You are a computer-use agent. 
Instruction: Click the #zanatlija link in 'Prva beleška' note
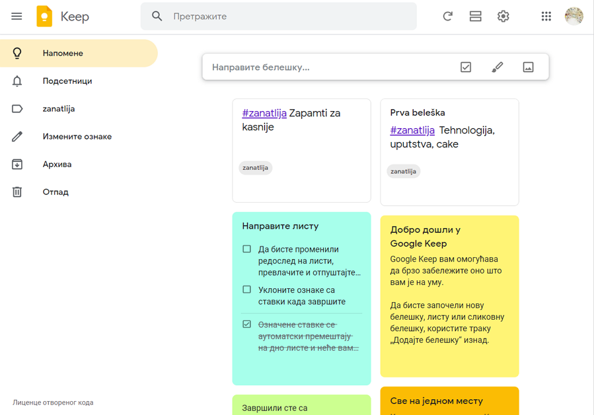point(412,130)
